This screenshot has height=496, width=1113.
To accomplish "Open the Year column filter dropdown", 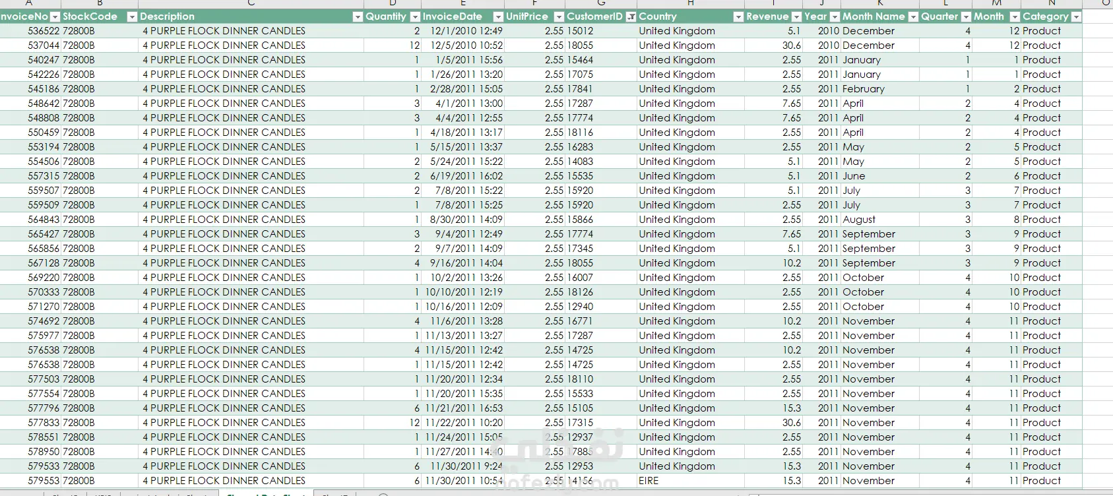I will click(835, 16).
